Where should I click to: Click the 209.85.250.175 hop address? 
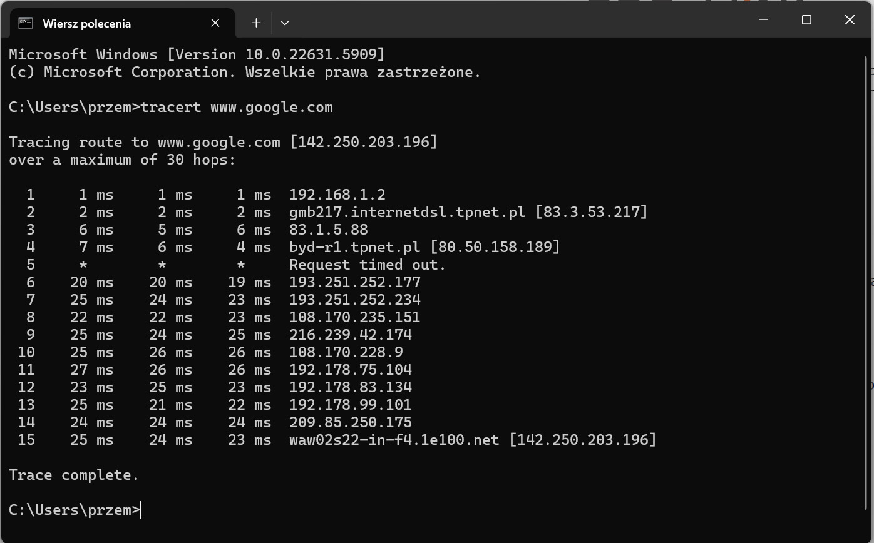click(350, 422)
